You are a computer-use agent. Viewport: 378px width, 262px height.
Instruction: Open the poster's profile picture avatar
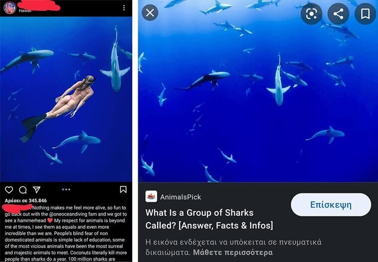9,8
